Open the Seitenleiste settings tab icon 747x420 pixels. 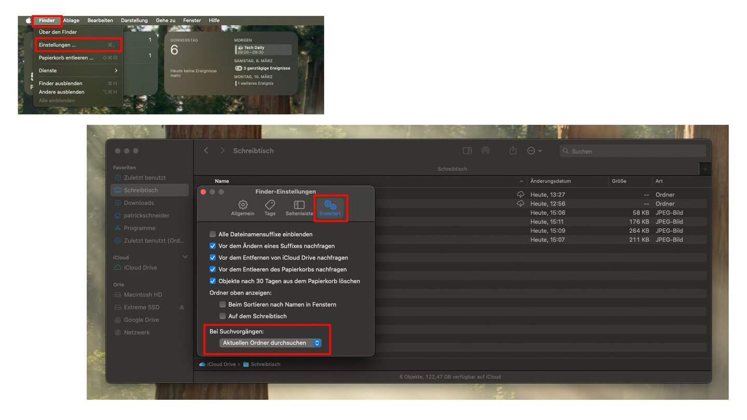299,205
